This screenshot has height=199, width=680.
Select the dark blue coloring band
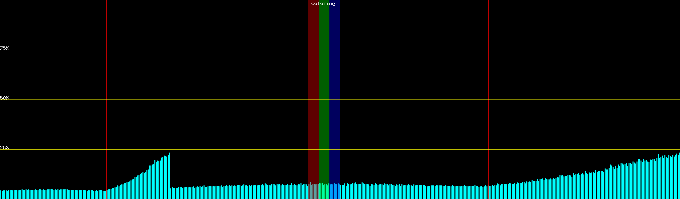pos(335,83)
